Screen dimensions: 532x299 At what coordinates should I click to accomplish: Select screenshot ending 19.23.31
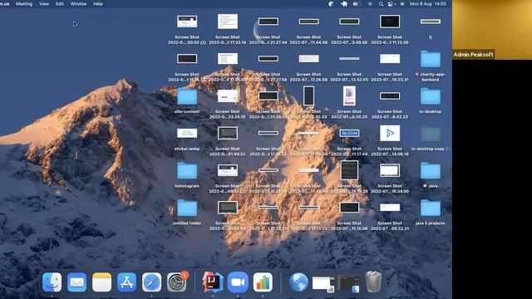tap(390, 59)
